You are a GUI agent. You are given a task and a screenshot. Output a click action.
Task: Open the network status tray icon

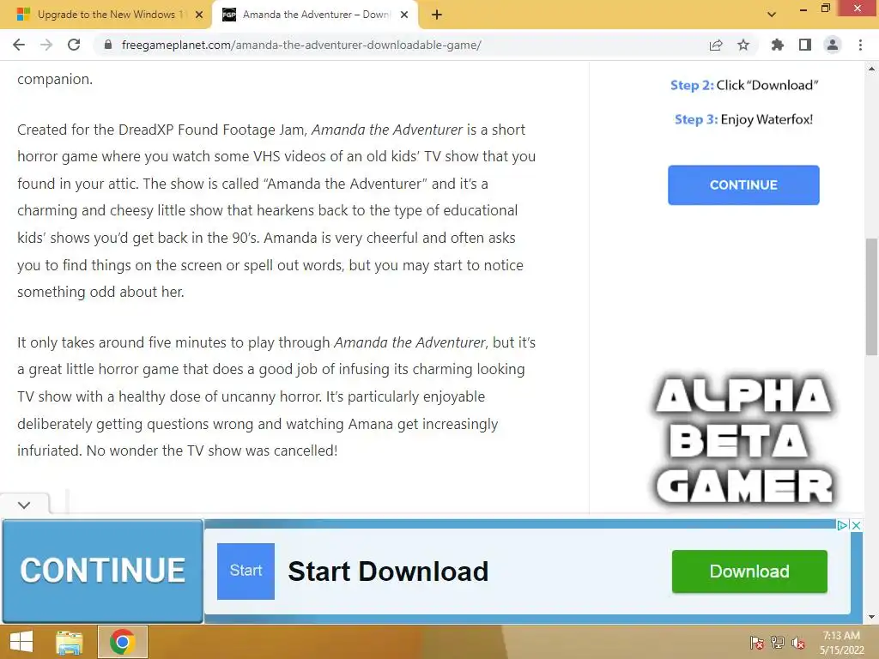[x=777, y=643]
